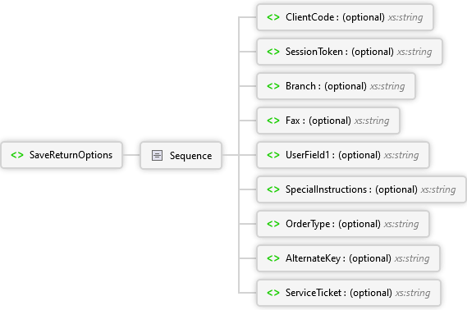Select the SpecialInstructions element name

[326, 189]
